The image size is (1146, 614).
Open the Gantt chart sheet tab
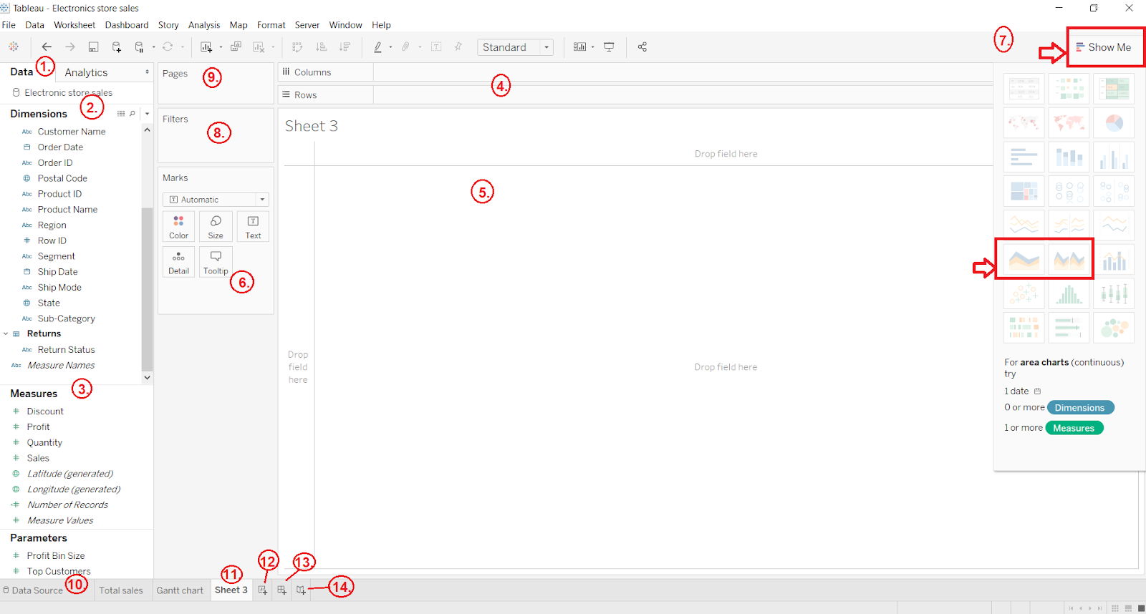point(180,590)
